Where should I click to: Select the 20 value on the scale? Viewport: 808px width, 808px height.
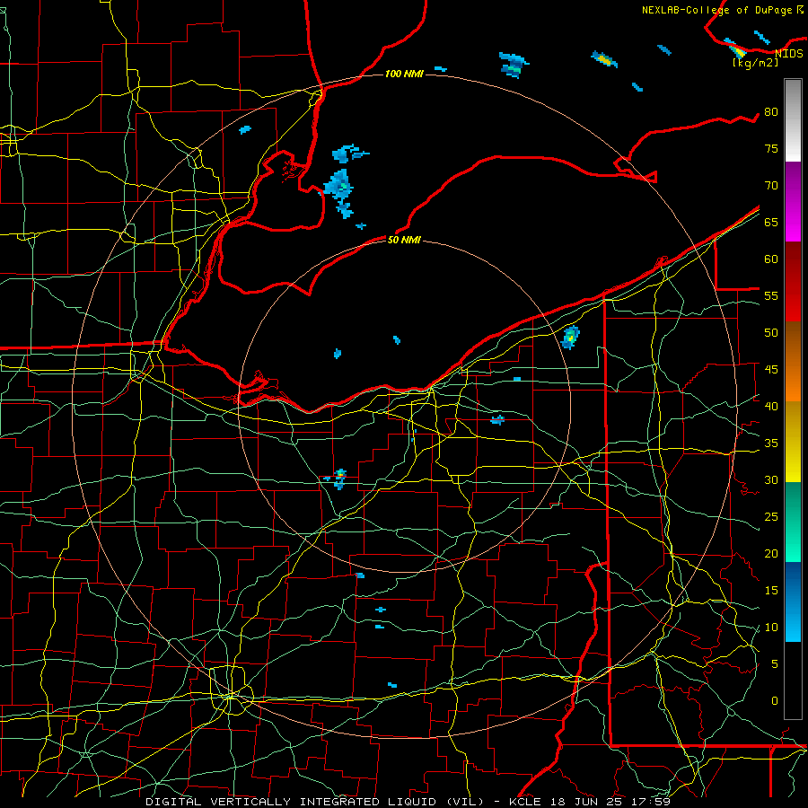[x=771, y=554]
